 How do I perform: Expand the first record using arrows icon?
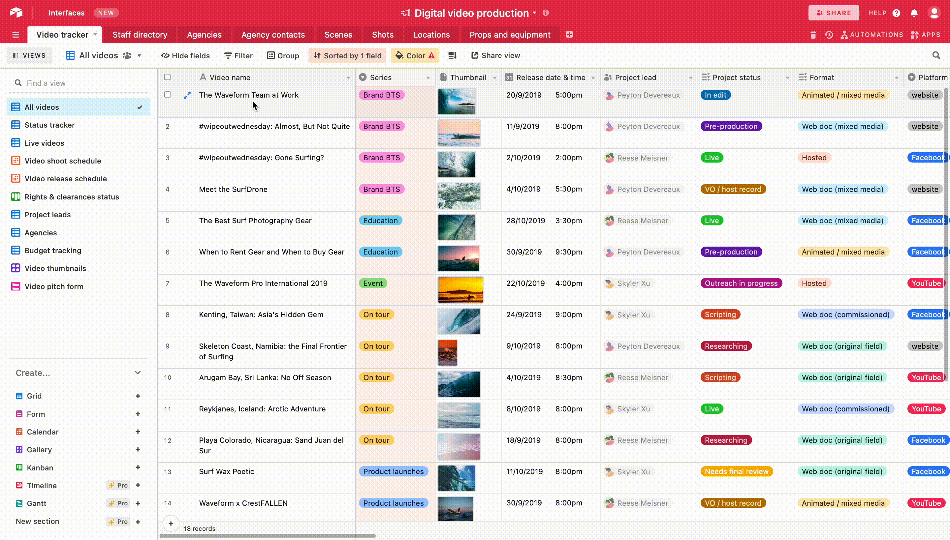(187, 95)
